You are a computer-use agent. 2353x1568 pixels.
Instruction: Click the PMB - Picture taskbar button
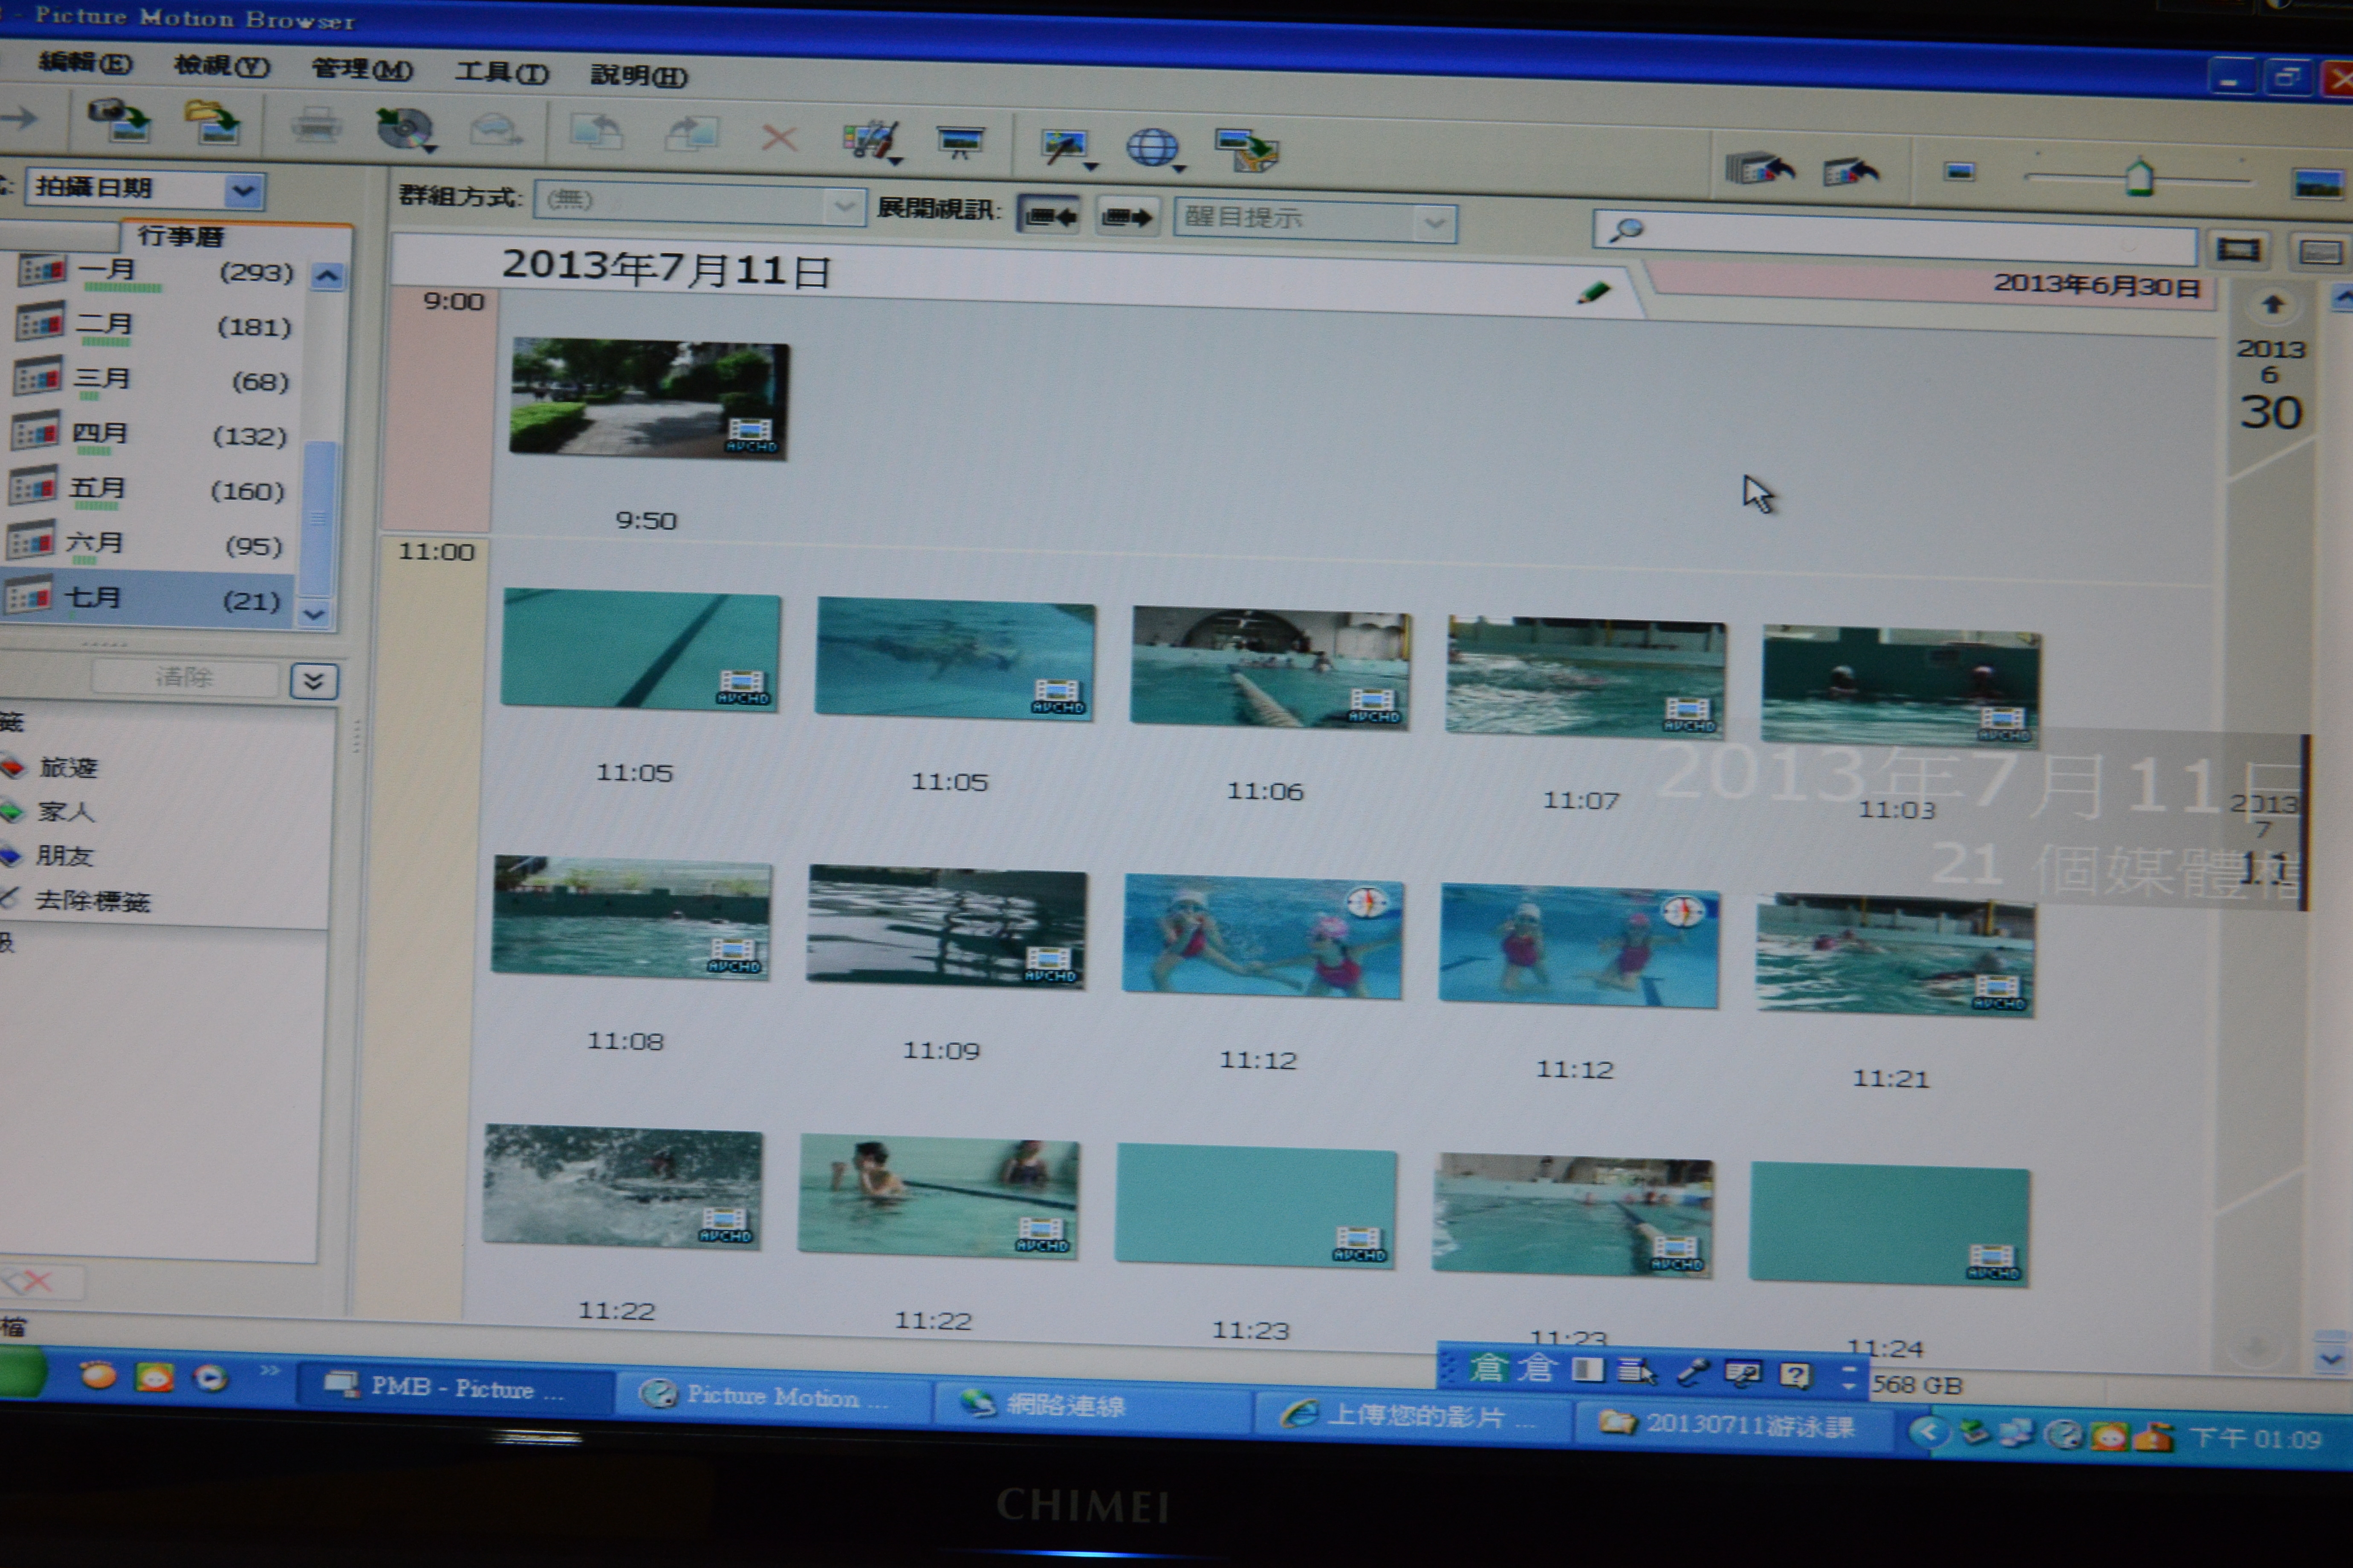(x=456, y=1388)
